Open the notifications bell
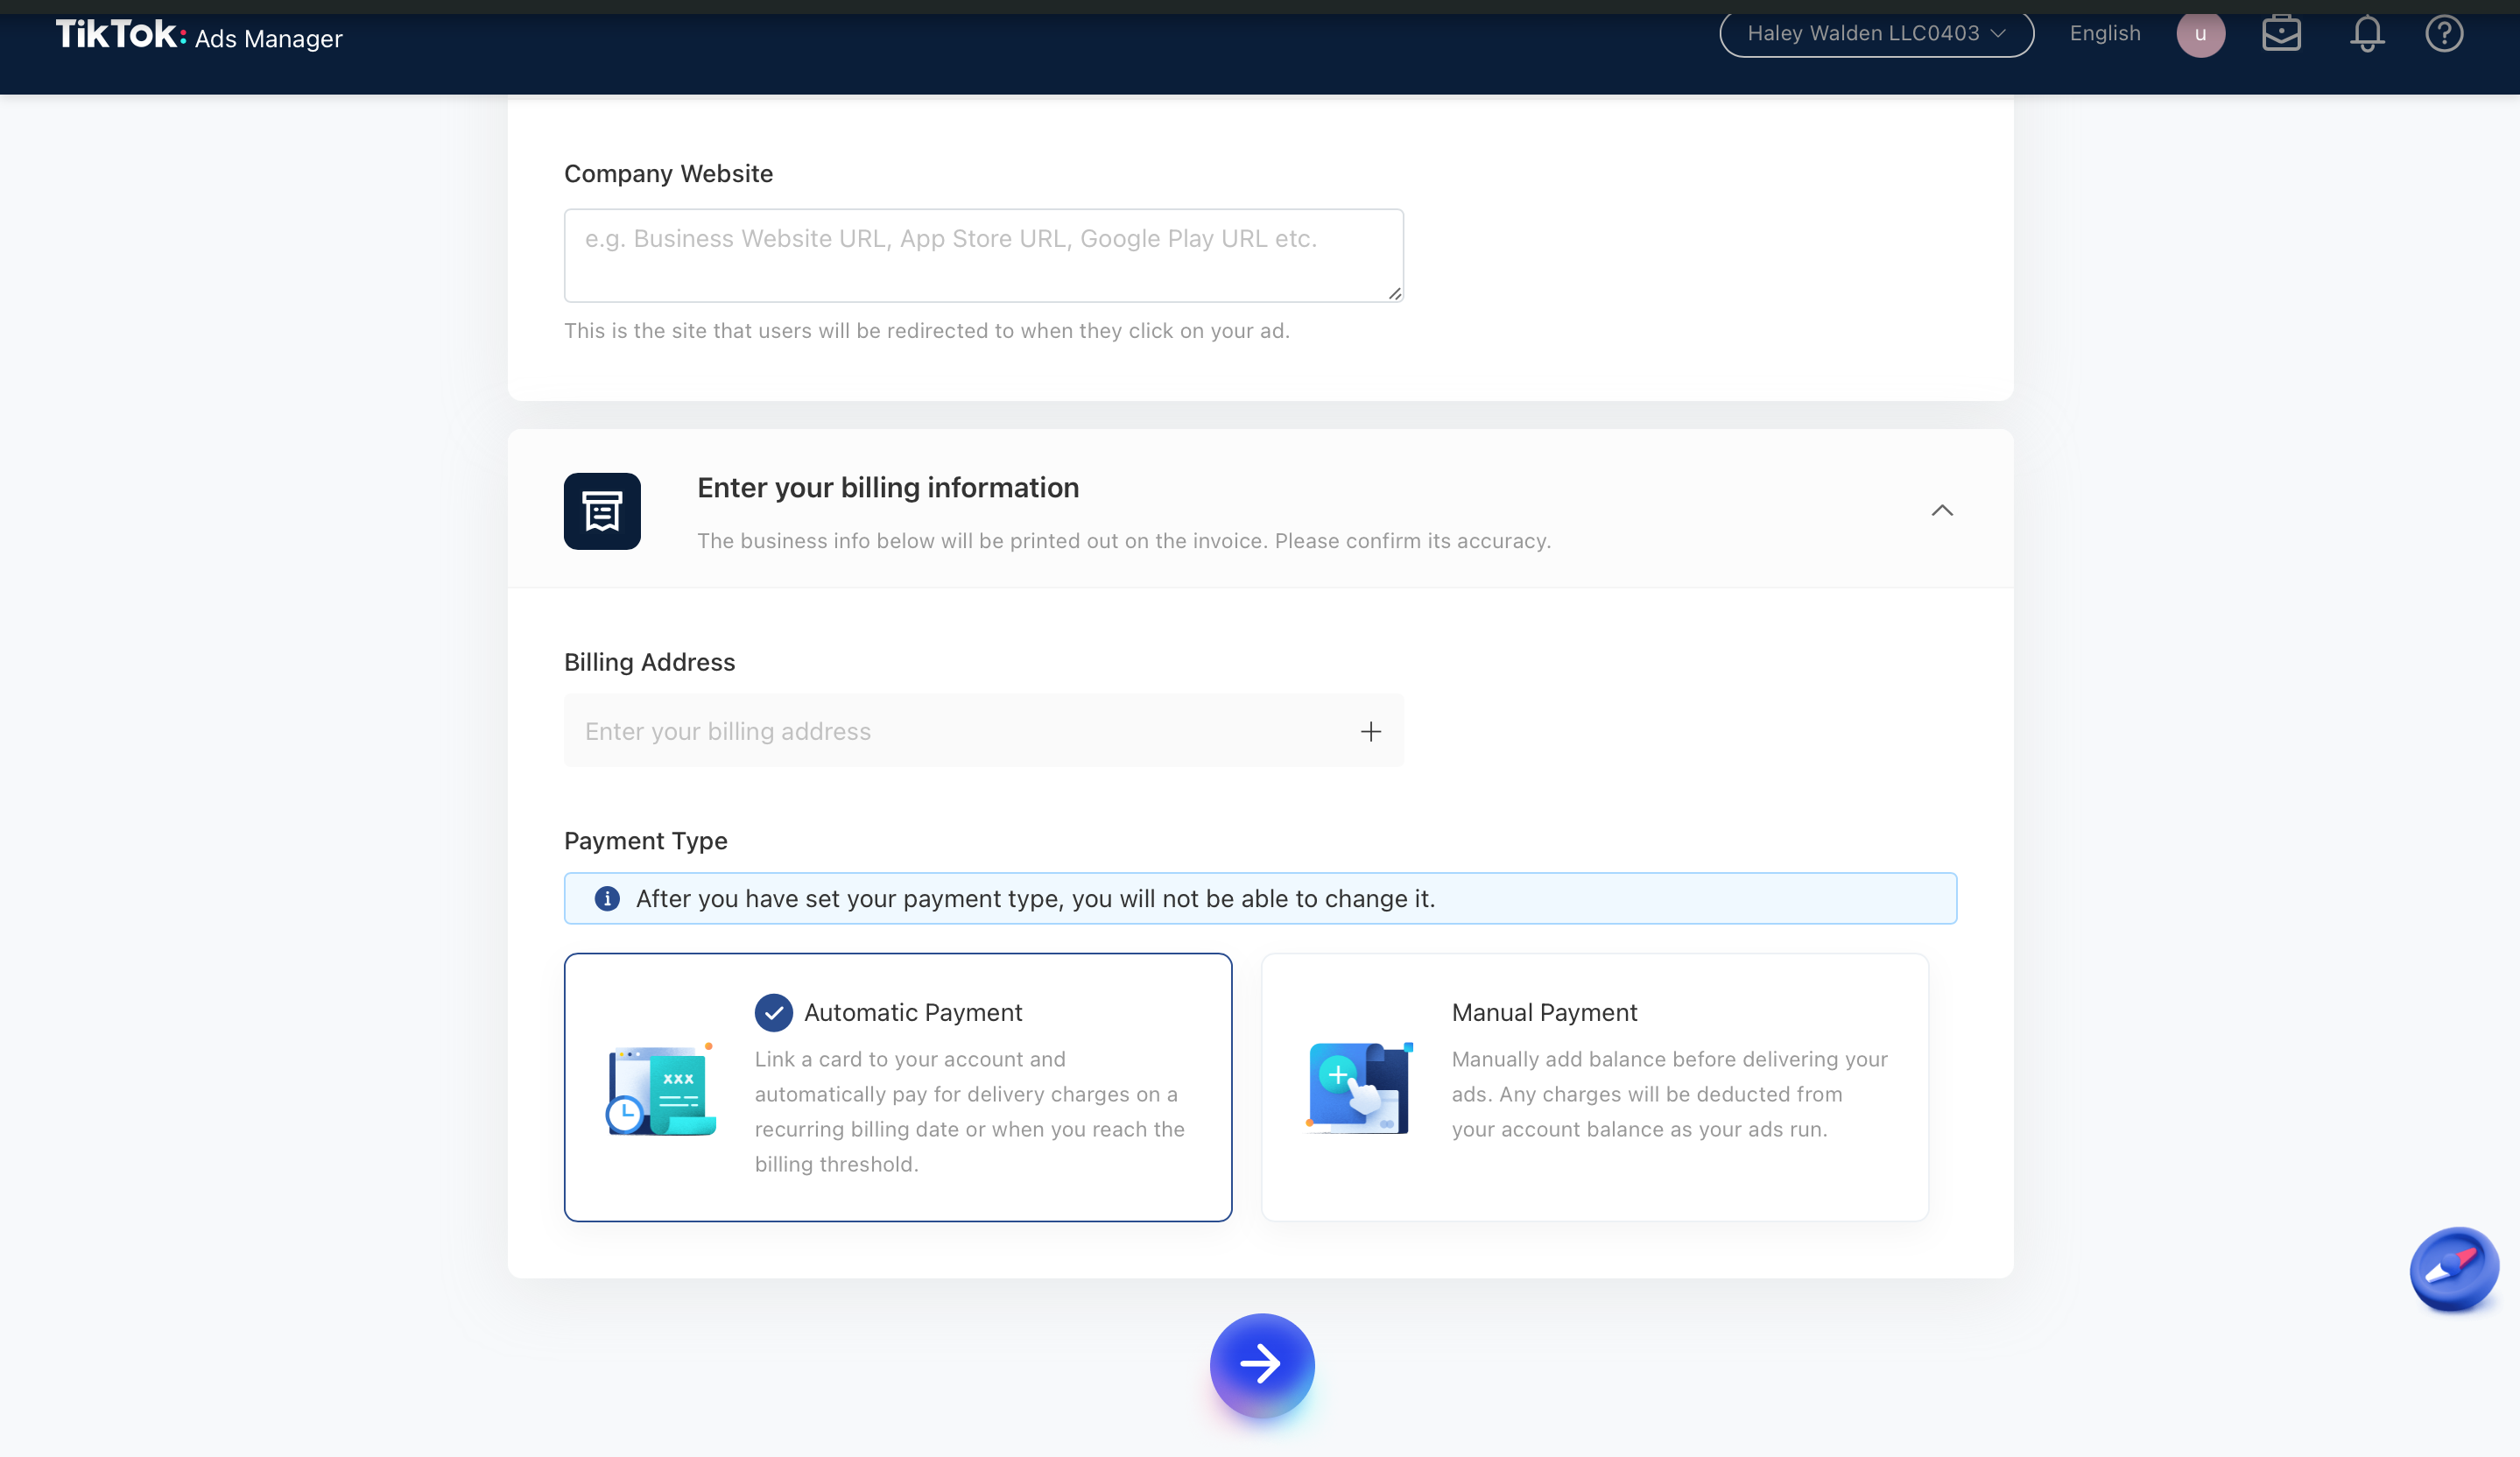 coord(2366,34)
